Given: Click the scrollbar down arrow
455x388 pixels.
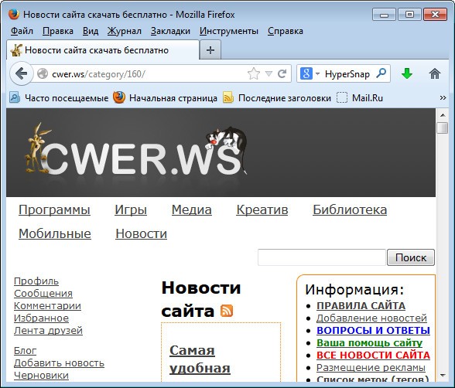Looking at the screenshot, I should pos(443,376).
